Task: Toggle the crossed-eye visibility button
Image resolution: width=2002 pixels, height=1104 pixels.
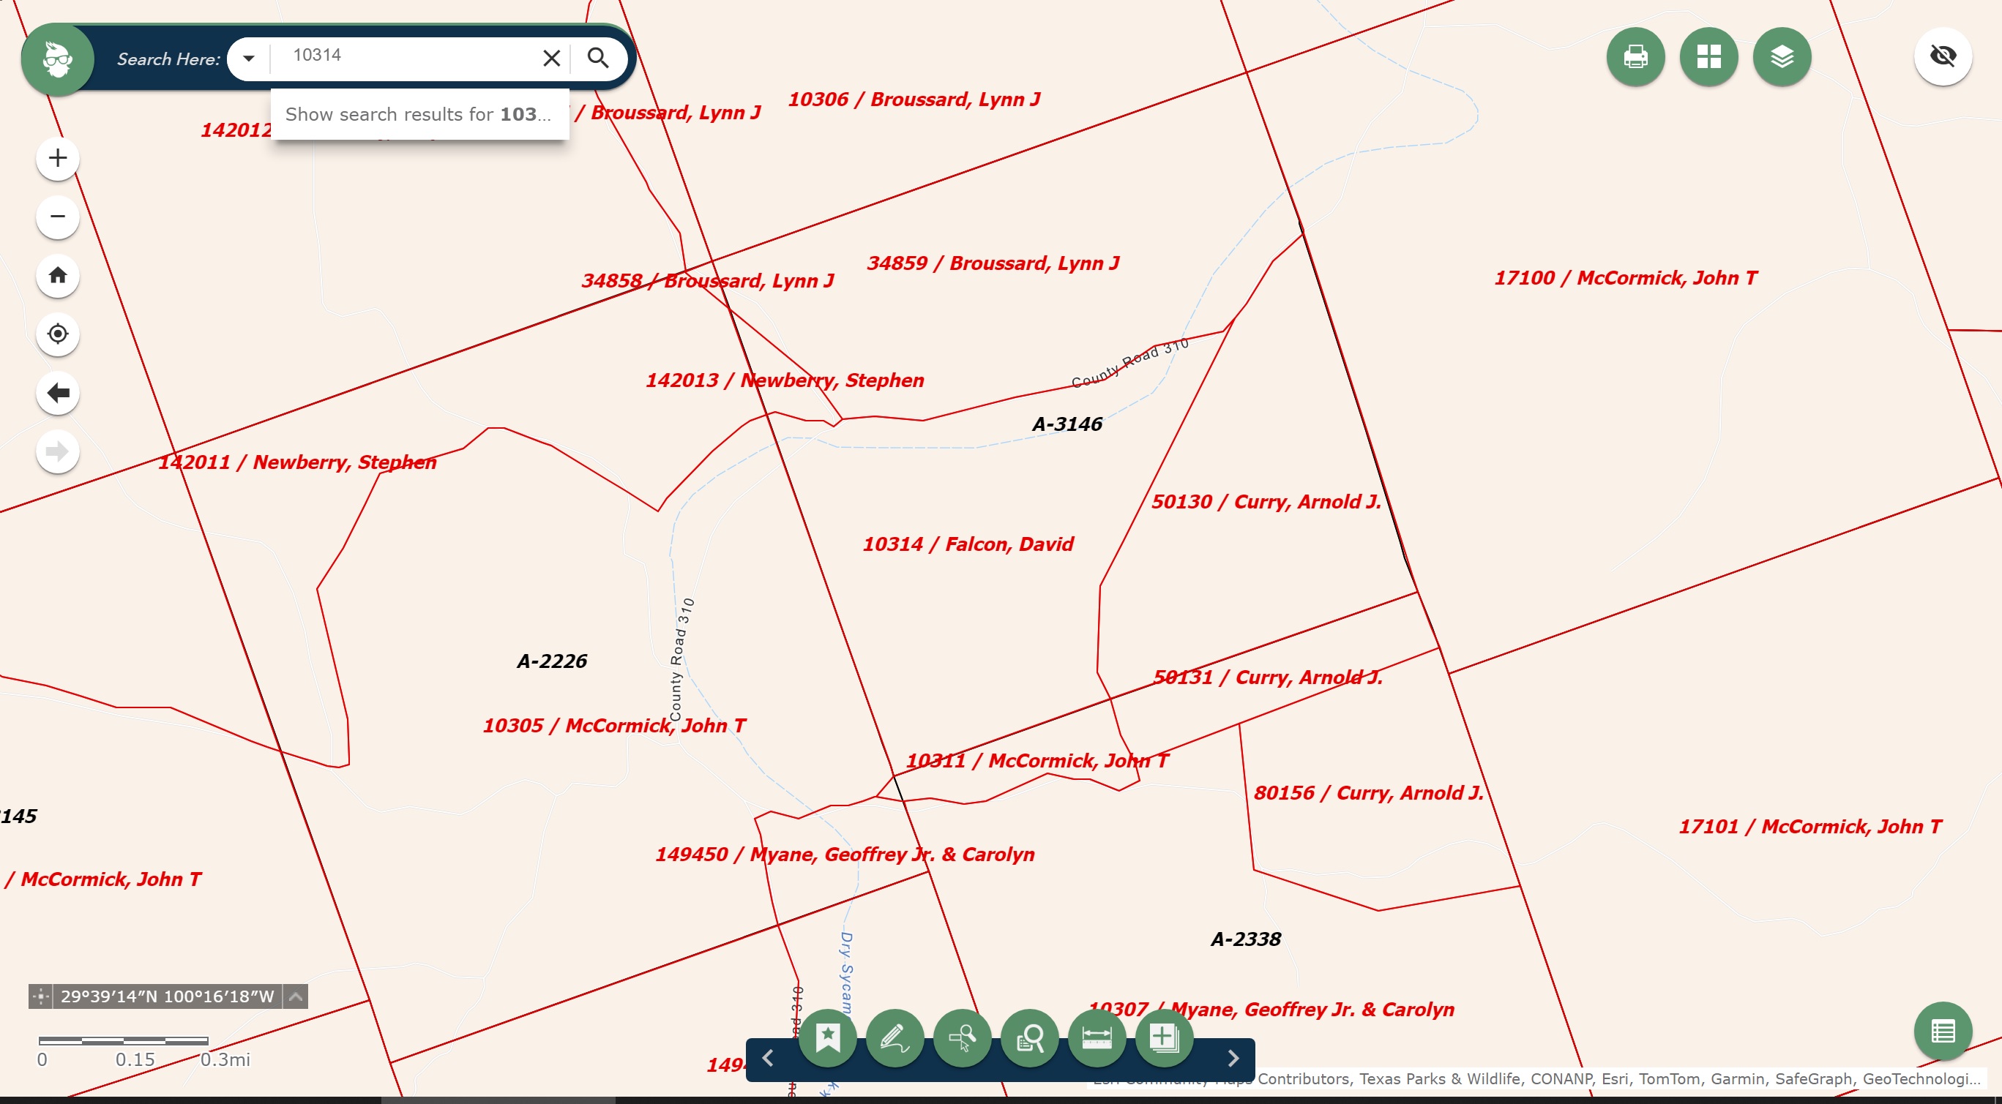Action: 1942,57
